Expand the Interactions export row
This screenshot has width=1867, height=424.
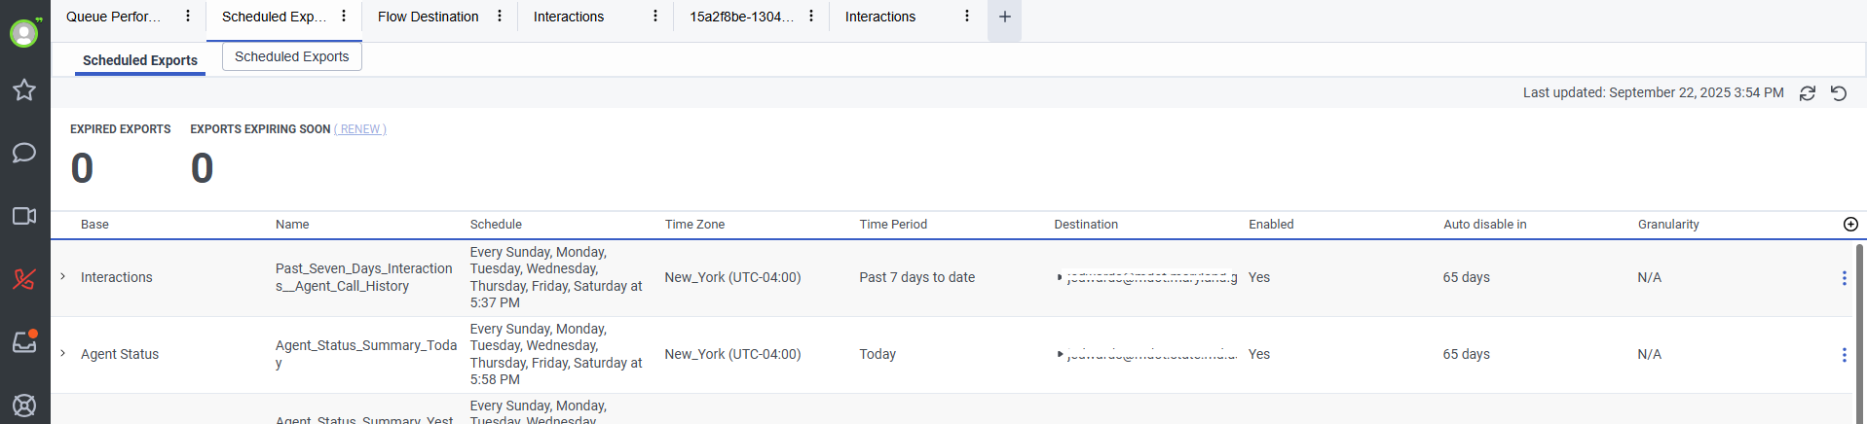pos(63,277)
